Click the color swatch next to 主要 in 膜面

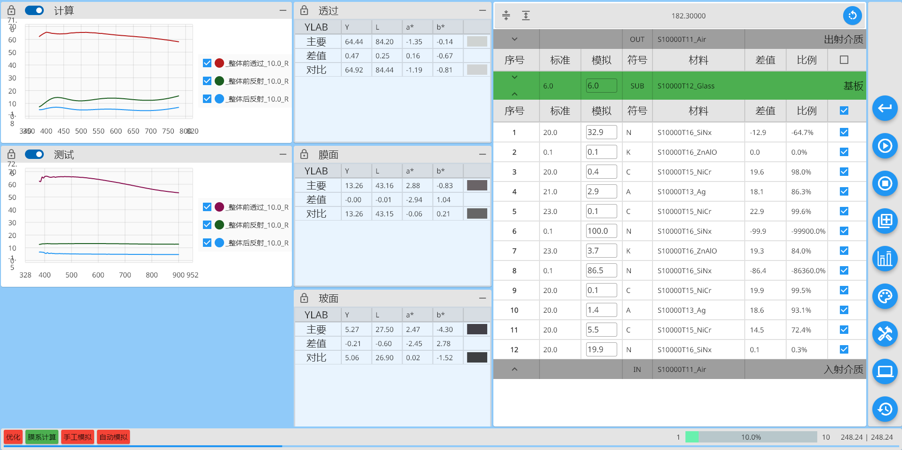[x=476, y=185]
